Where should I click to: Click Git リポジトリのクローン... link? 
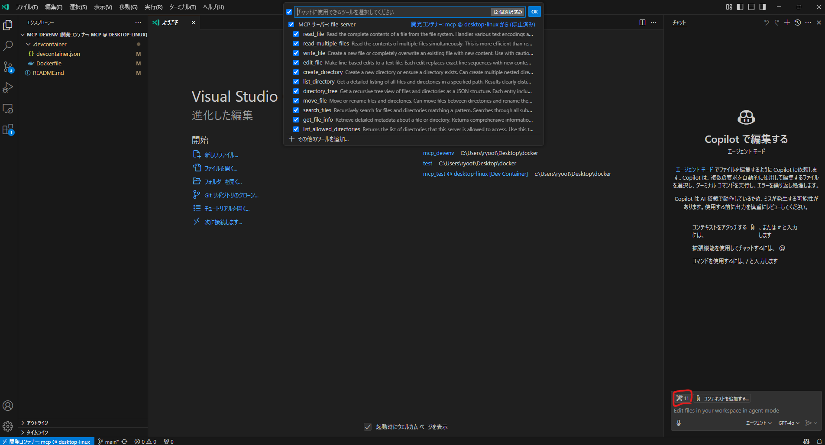tap(231, 195)
